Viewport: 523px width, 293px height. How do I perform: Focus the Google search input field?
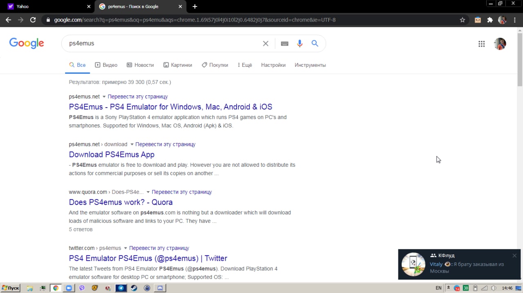coord(163,43)
